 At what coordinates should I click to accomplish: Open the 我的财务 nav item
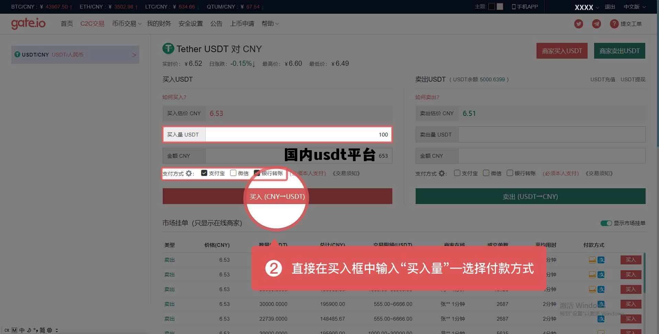(x=159, y=24)
